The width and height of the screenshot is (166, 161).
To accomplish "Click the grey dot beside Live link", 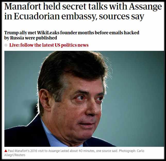I will click(x=6, y=45).
